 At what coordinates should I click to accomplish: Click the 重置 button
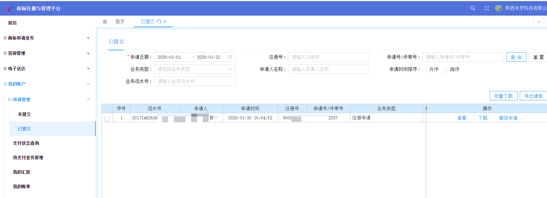[538, 57]
